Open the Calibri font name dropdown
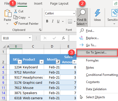Image resolution: width=118 pixels, height=101 pixels. tap(74, 13)
